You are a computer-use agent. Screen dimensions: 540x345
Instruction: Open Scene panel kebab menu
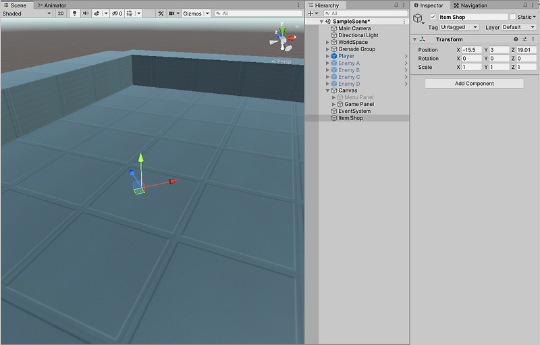click(x=298, y=5)
